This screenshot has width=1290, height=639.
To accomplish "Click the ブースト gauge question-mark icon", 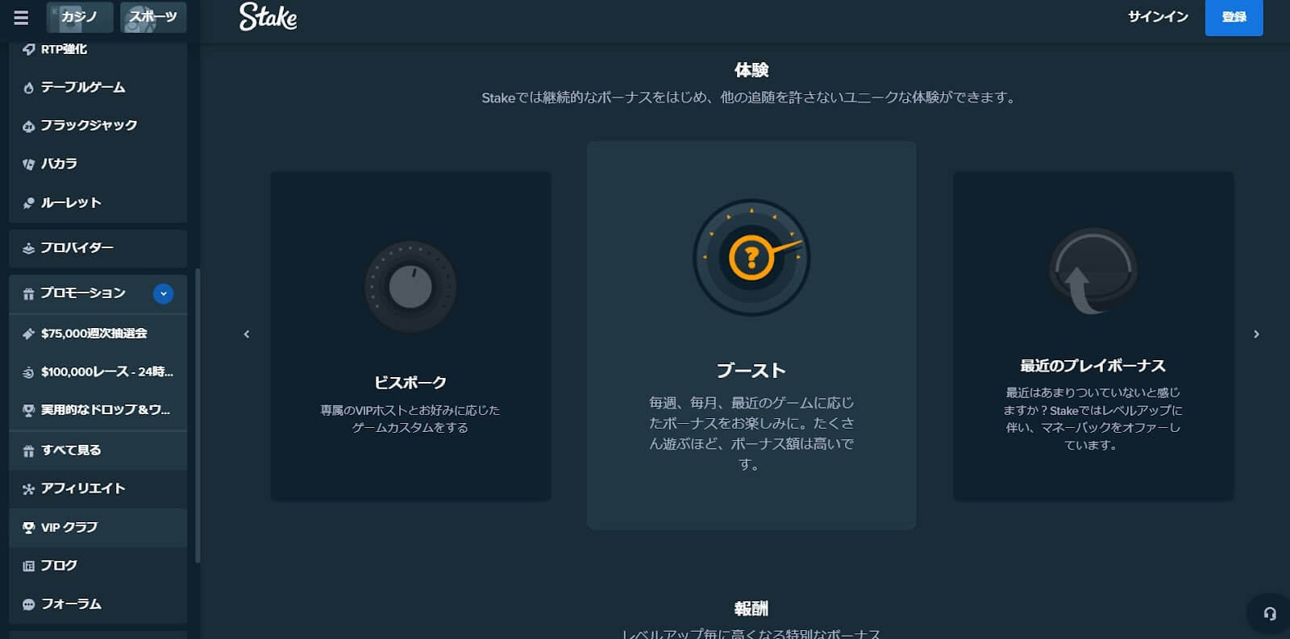I will click(751, 258).
